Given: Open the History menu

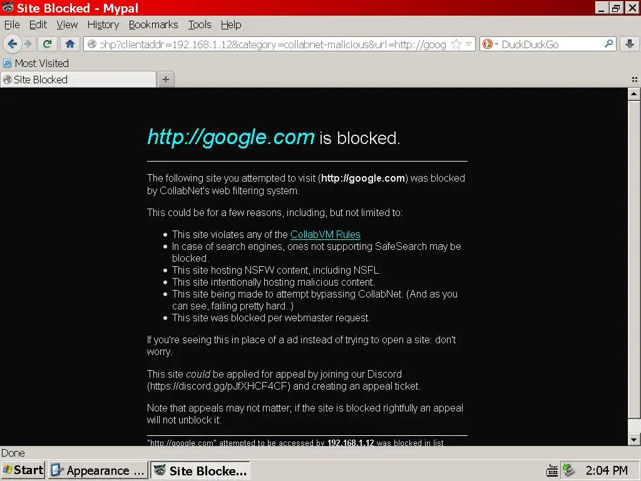Looking at the screenshot, I should [x=103, y=25].
